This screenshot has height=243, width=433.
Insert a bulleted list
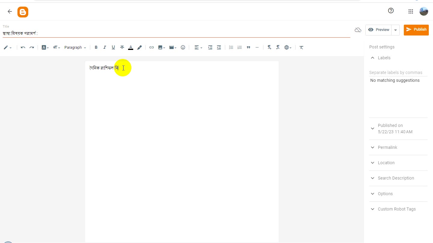pyautogui.click(x=231, y=48)
